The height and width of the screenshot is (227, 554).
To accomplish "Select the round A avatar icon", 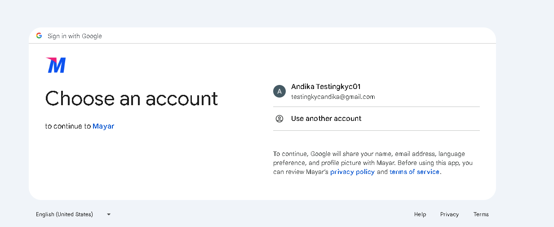I will [279, 91].
